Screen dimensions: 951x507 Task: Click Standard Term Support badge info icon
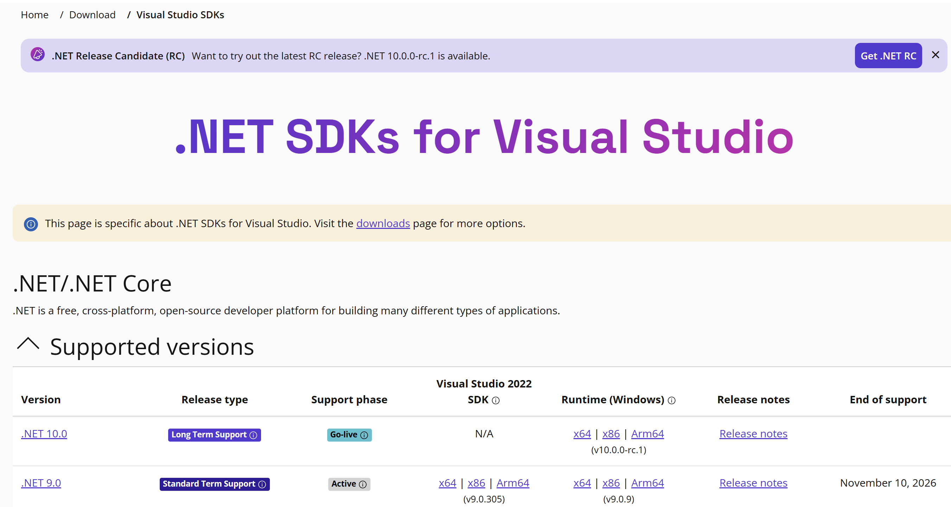pos(262,484)
